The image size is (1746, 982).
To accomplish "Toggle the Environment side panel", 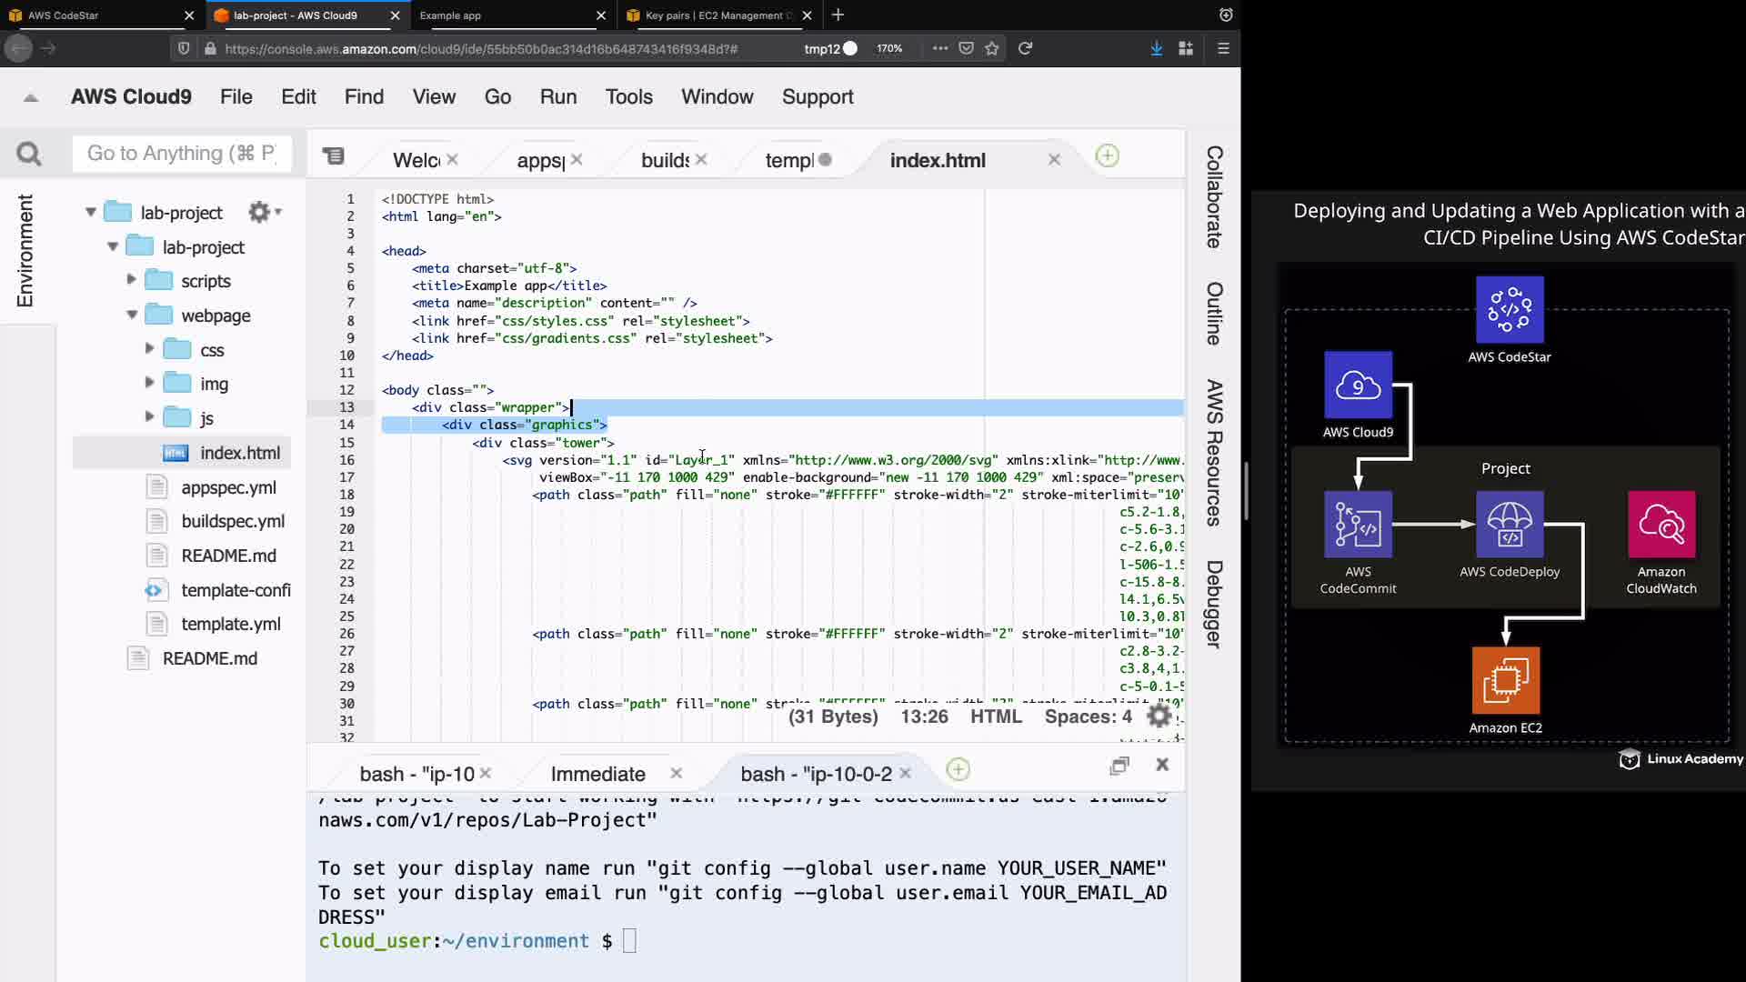I will pyautogui.click(x=25, y=250).
